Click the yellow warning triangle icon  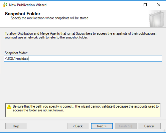point(9,107)
